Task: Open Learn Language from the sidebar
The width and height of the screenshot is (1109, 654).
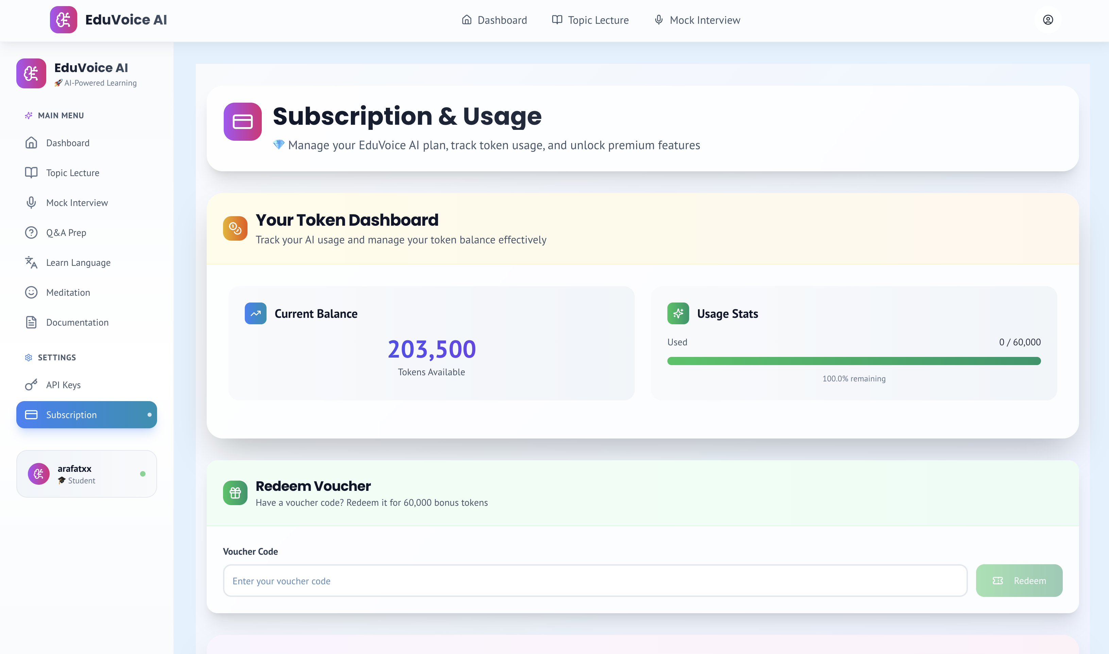Action: coord(78,263)
